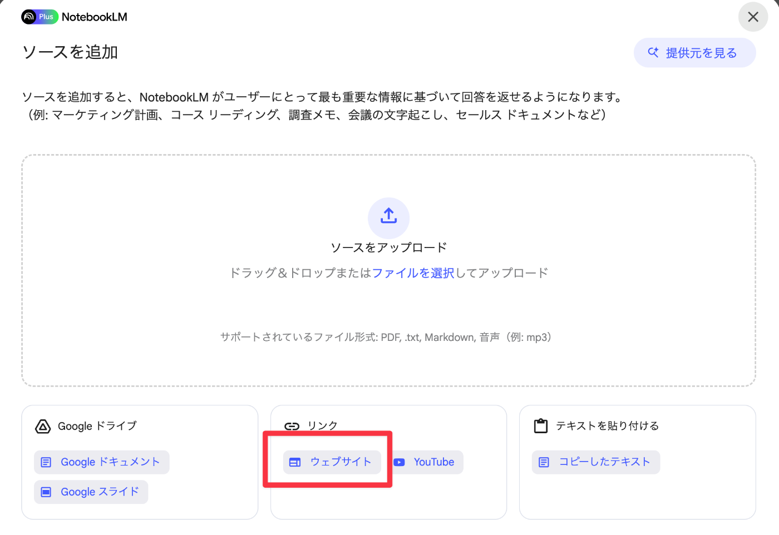The width and height of the screenshot is (779, 535).
Task: Open 提供元を見る button
Action: point(694,53)
